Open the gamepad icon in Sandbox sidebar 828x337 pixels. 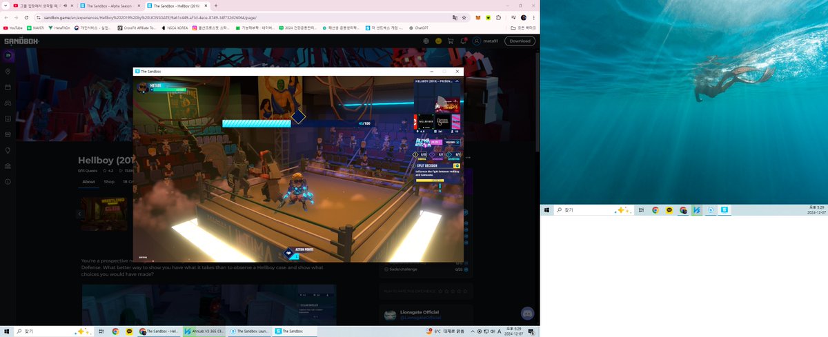(x=8, y=103)
